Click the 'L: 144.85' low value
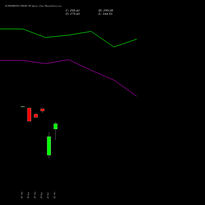Viewport: 205px width, 205px height. [105, 14]
